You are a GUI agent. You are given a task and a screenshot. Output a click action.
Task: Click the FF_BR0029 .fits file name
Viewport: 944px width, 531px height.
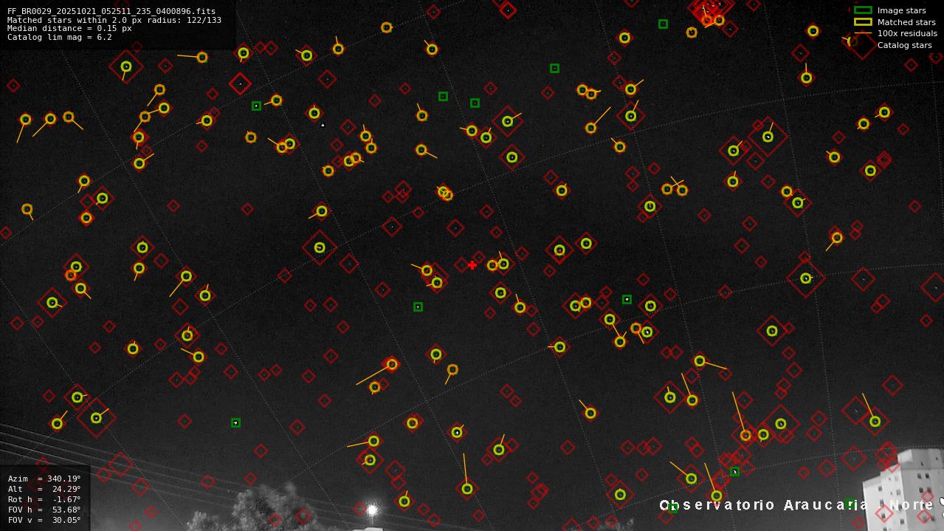pos(111,12)
